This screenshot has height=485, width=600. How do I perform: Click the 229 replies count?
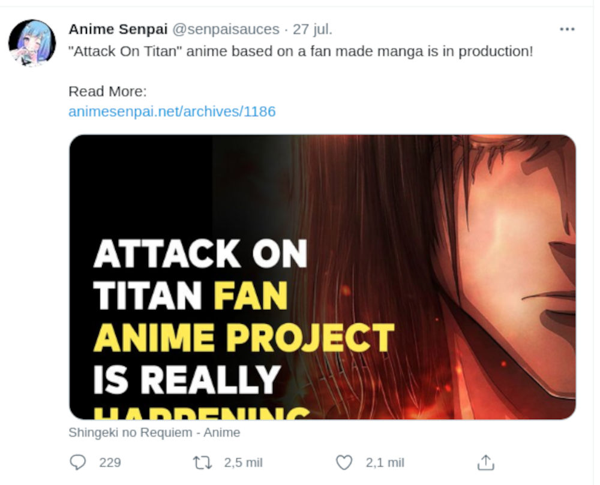tap(110, 462)
